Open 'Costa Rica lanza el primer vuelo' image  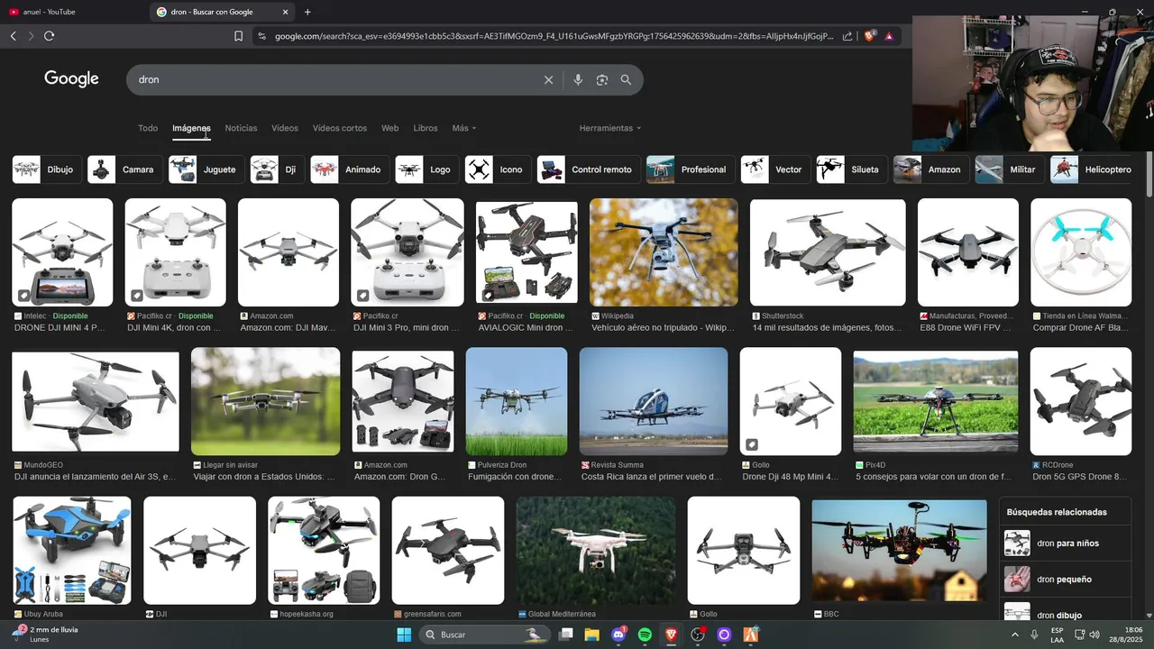pyautogui.click(x=654, y=401)
